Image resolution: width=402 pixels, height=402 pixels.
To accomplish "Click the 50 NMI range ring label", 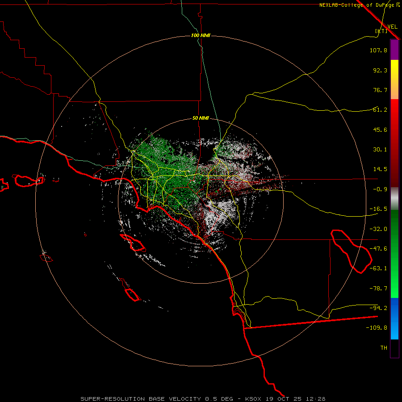I will tap(201, 118).
